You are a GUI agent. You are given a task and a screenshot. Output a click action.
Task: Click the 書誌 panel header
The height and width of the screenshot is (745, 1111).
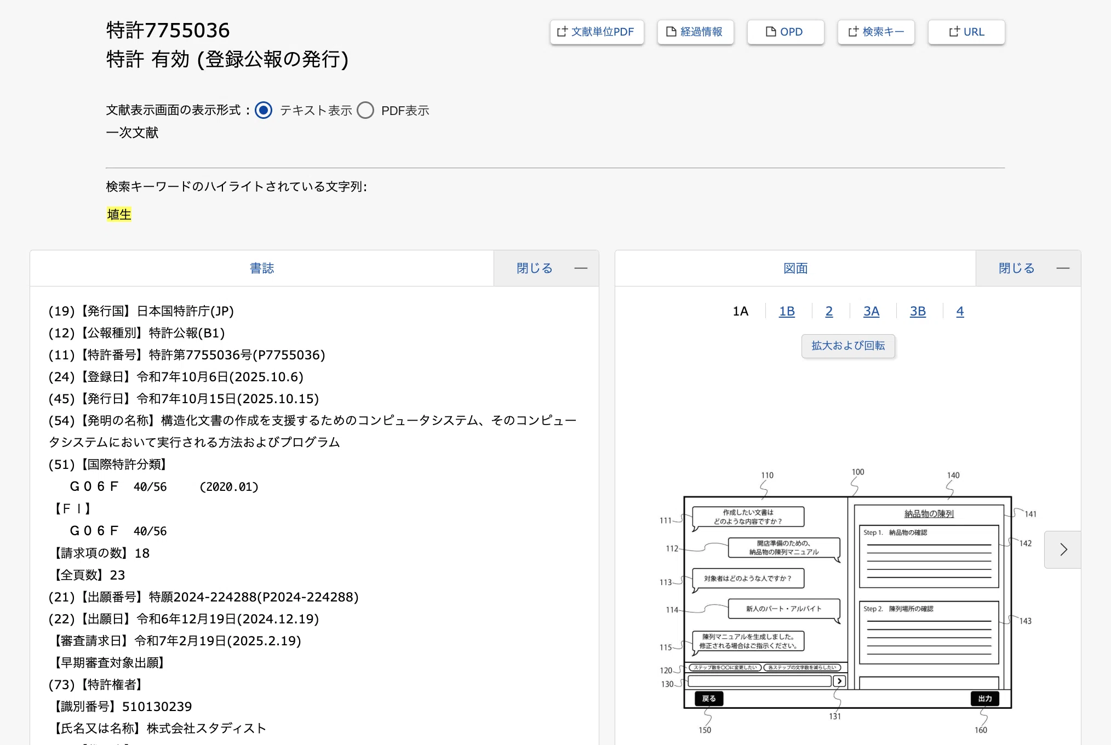click(x=262, y=268)
